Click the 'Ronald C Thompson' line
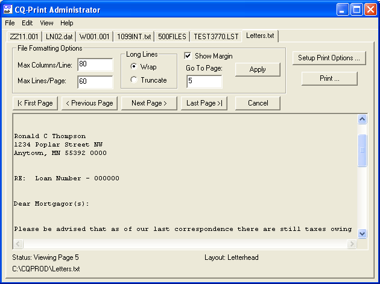 tap(50, 136)
